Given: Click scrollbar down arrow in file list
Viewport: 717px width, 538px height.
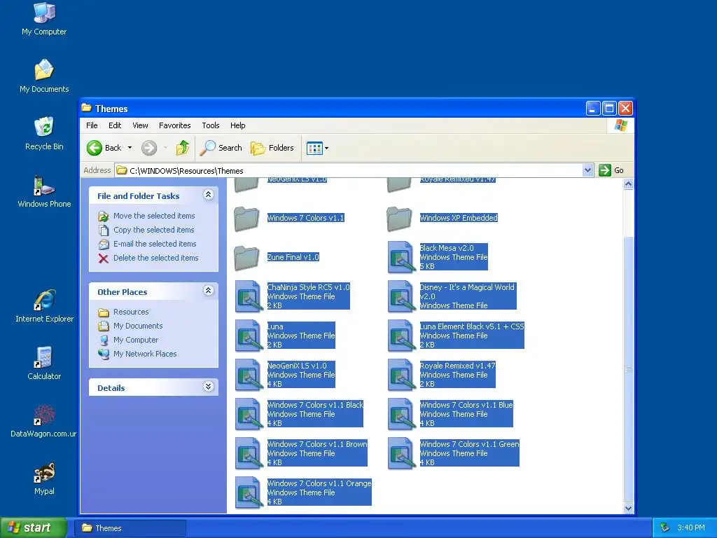Looking at the screenshot, I should [x=628, y=508].
